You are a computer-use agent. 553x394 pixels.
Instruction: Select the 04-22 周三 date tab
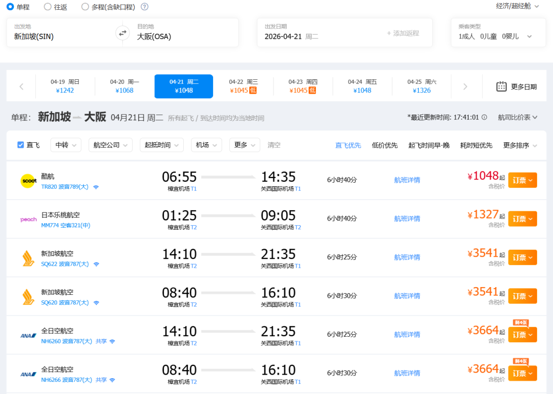(x=243, y=86)
